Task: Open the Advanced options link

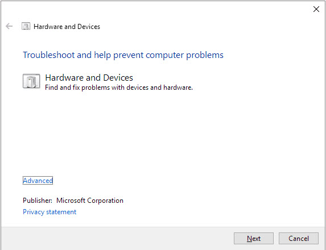Action: point(38,181)
